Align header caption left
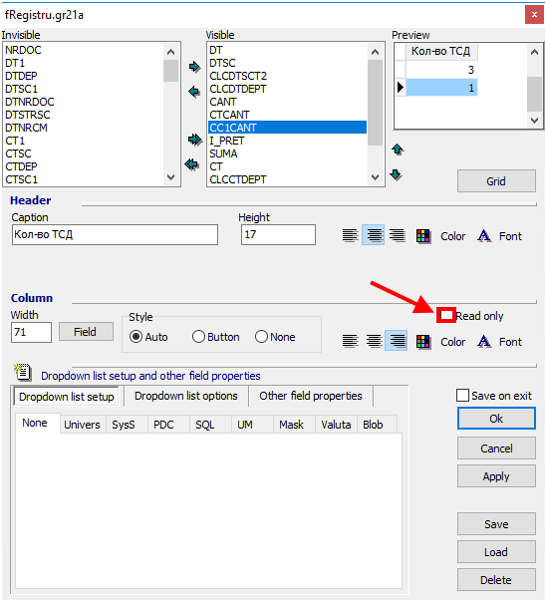545x600 pixels. [x=350, y=235]
